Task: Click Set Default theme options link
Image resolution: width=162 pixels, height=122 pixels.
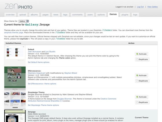Action: (x=38, y=62)
